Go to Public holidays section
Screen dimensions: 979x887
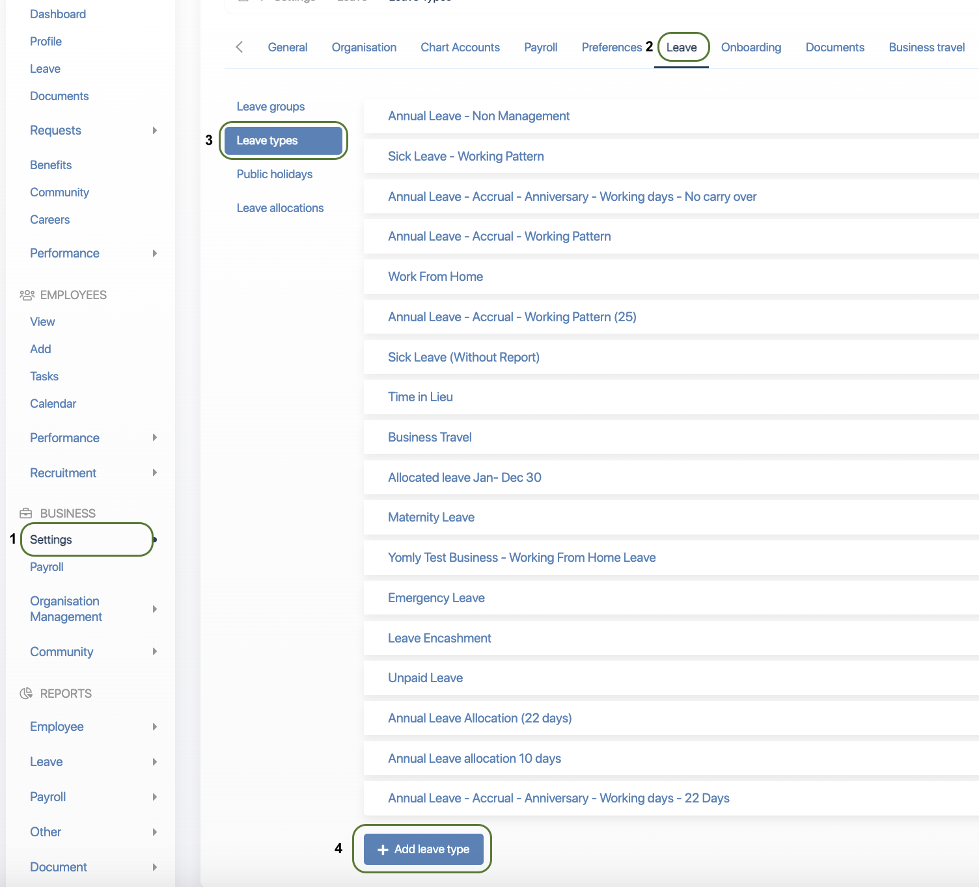(x=274, y=174)
